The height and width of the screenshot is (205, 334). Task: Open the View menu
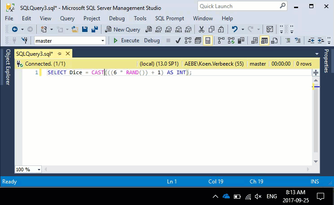[x=46, y=18]
